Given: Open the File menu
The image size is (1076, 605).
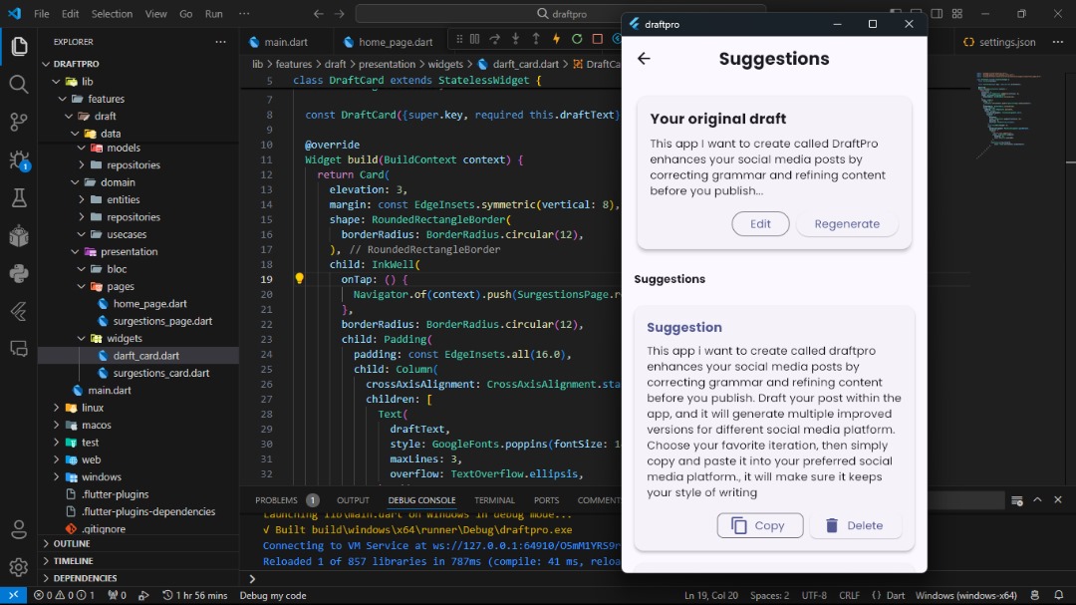Looking at the screenshot, I should [x=41, y=14].
